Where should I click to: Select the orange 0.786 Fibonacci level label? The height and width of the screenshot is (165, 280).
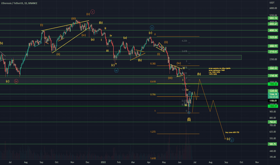coord(153,94)
